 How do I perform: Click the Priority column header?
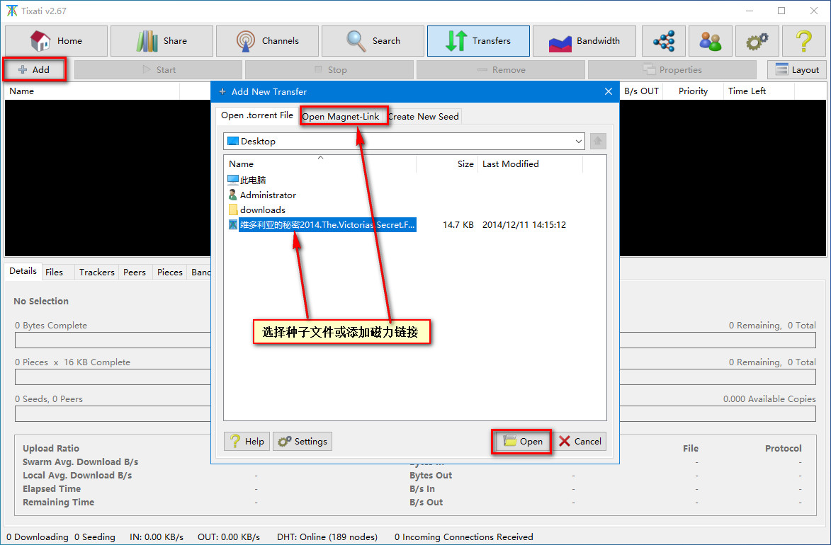(x=693, y=91)
